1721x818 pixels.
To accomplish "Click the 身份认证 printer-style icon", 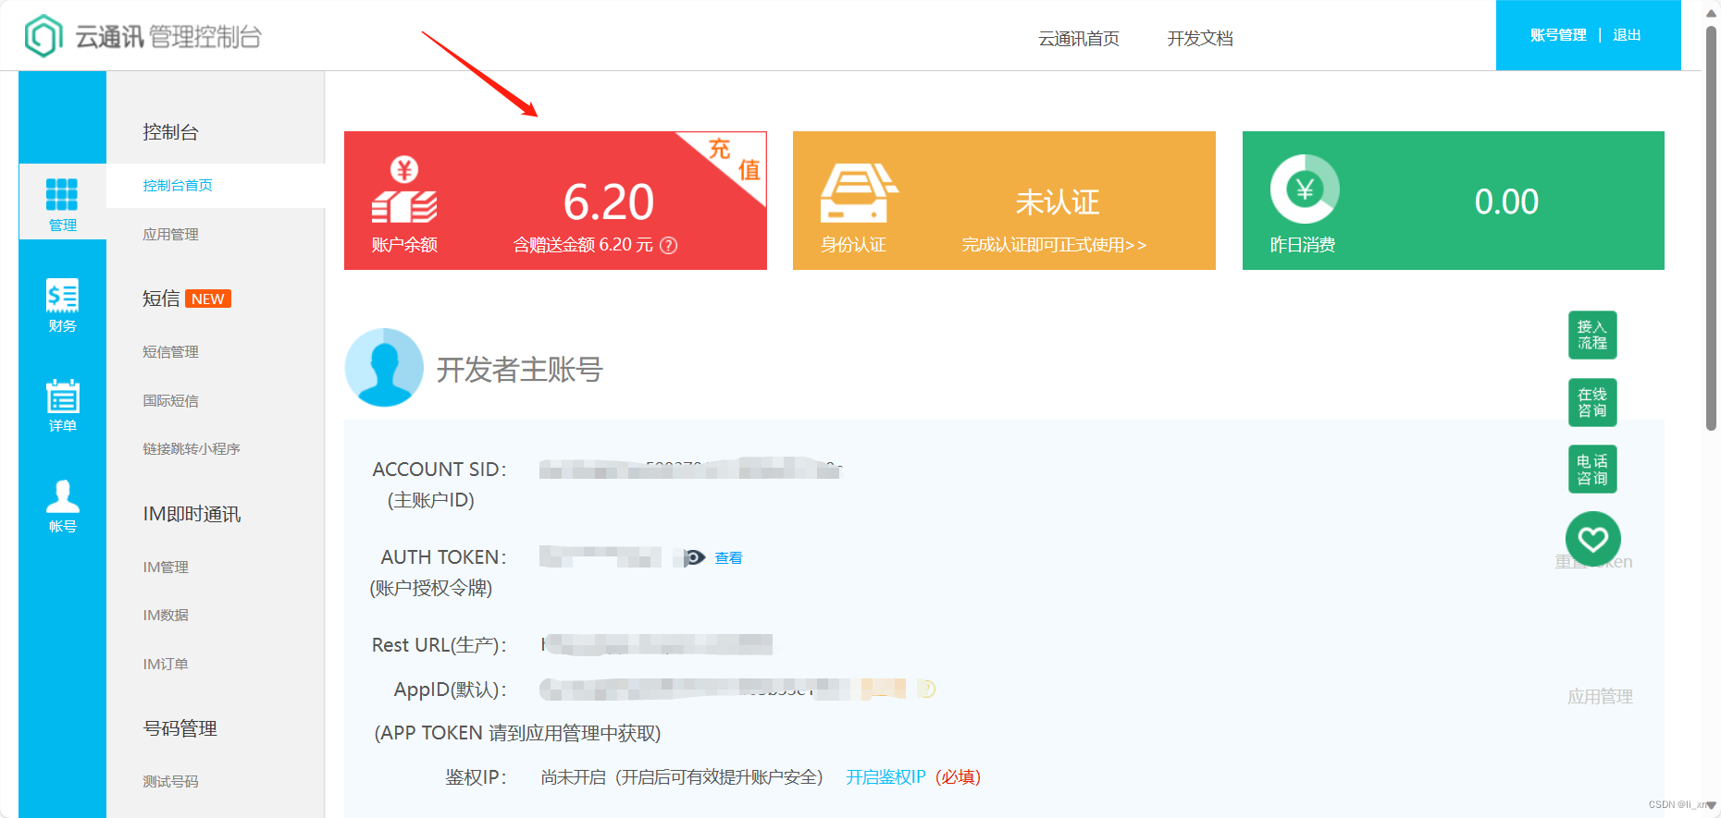I will [858, 192].
